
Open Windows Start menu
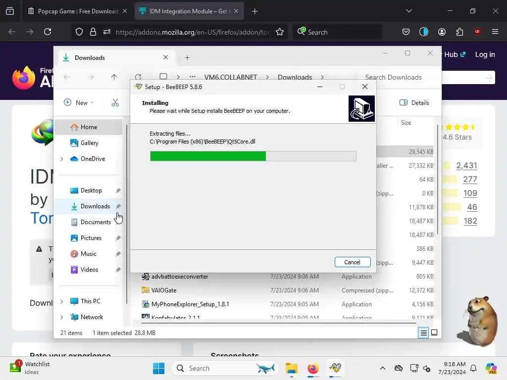pyautogui.click(x=159, y=368)
